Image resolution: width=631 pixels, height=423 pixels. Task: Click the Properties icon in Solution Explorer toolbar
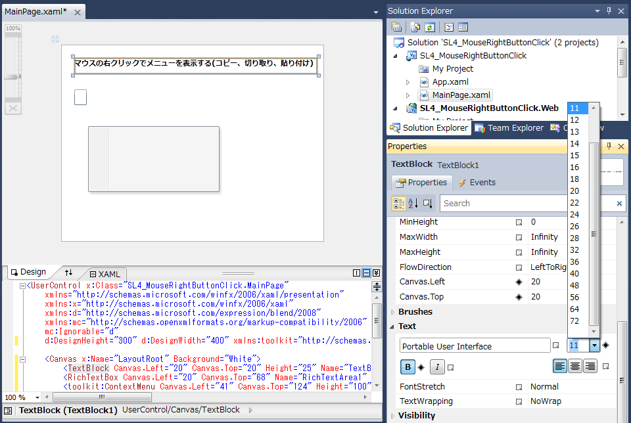(396, 27)
